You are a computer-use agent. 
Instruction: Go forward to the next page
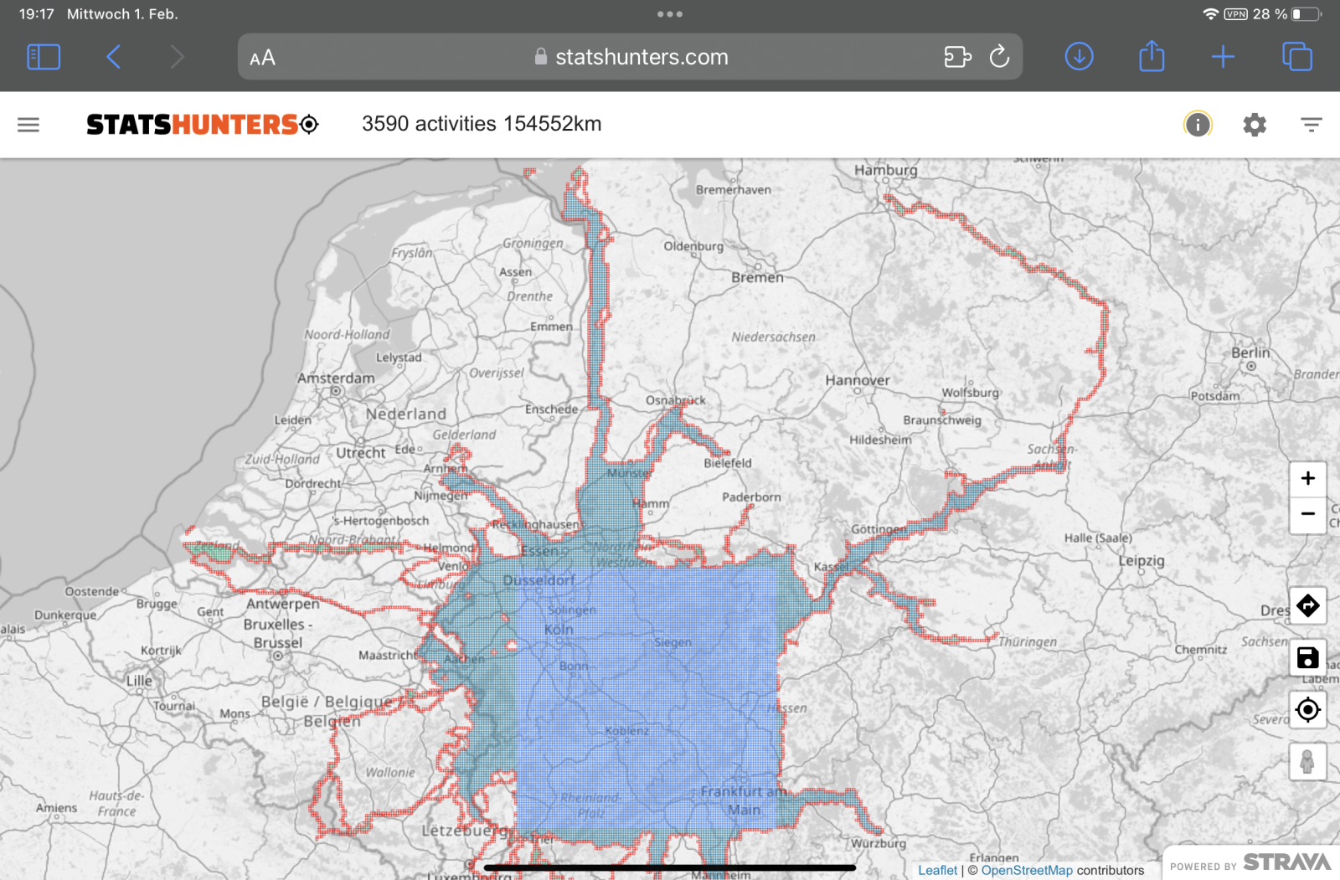click(x=177, y=57)
